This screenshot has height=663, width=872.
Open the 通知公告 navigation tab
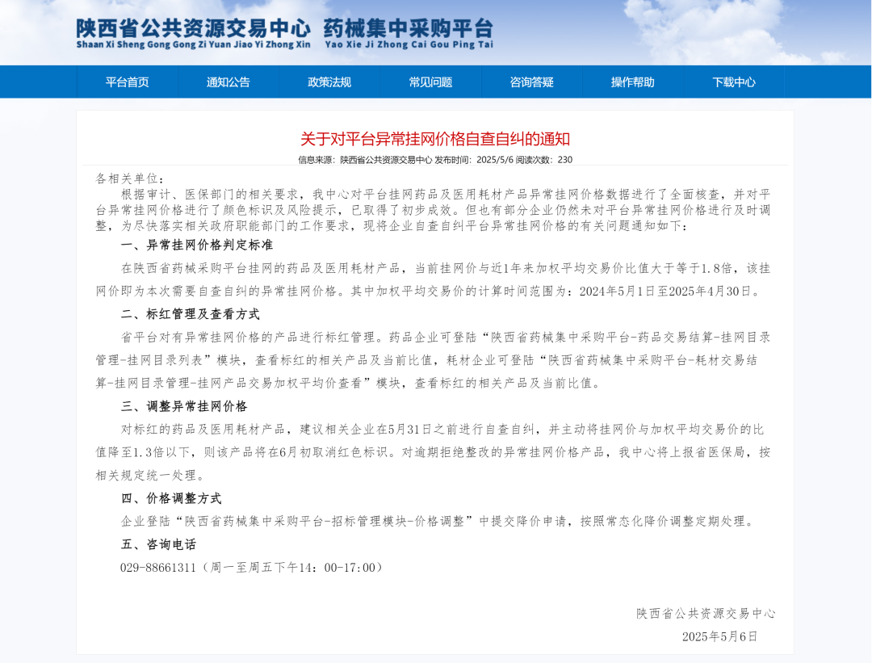pos(228,82)
